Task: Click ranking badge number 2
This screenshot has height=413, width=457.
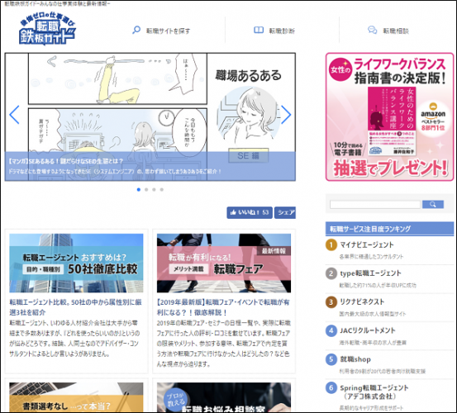Action: (x=331, y=273)
